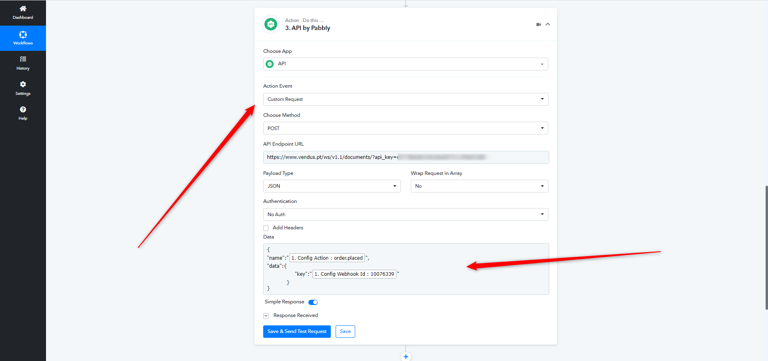This screenshot has width=768, height=361.
Task: Toggle the Simple Response switch
Action: pyautogui.click(x=313, y=302)
